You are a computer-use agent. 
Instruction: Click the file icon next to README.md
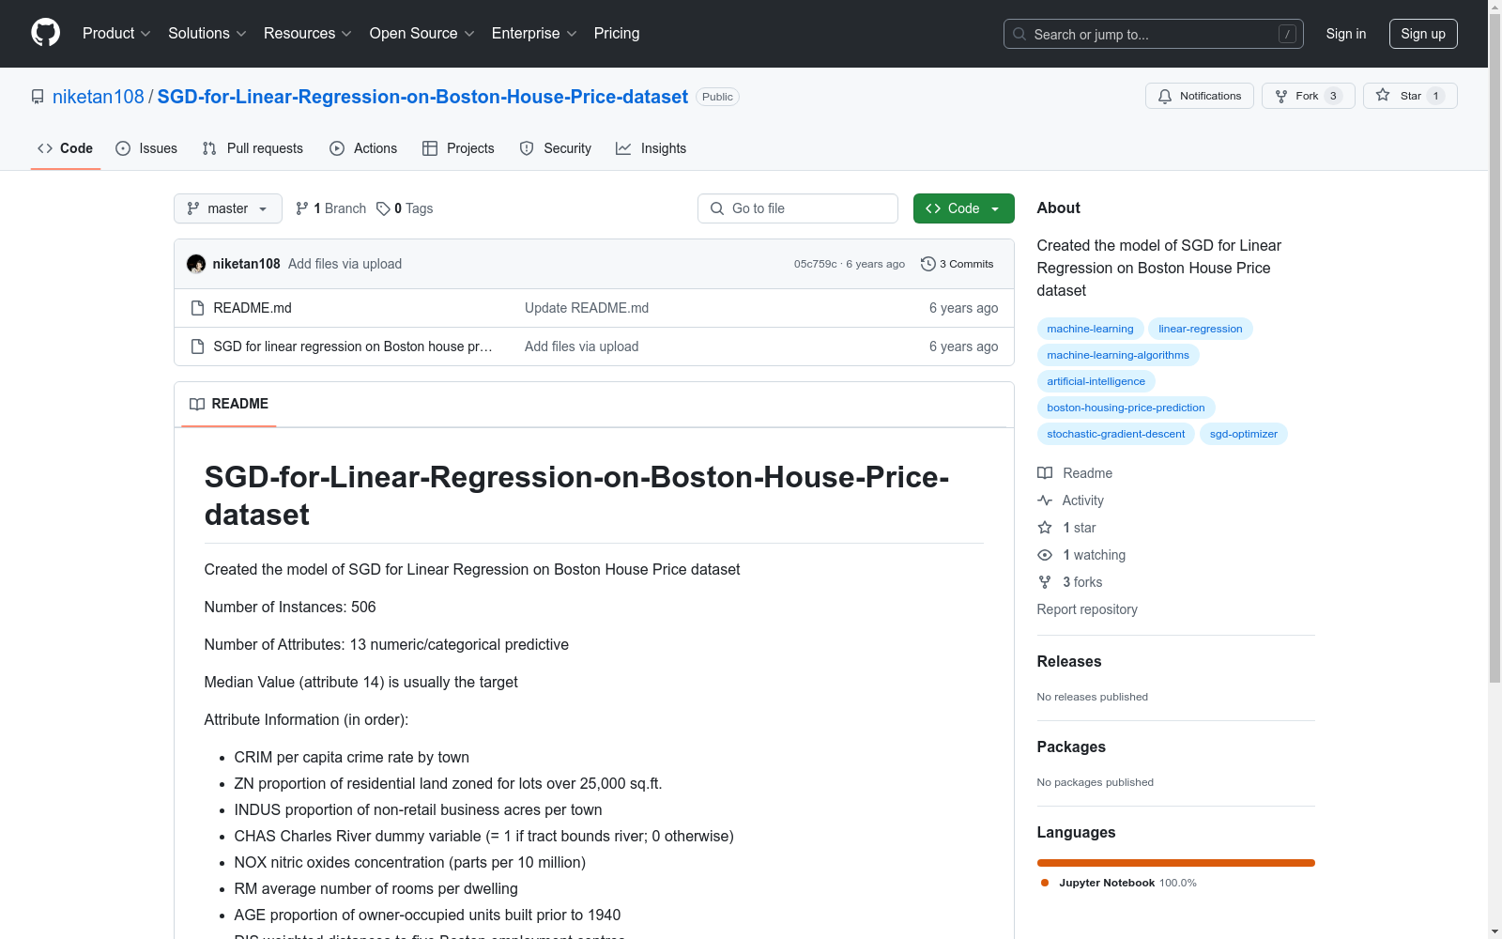pos(197,308)
